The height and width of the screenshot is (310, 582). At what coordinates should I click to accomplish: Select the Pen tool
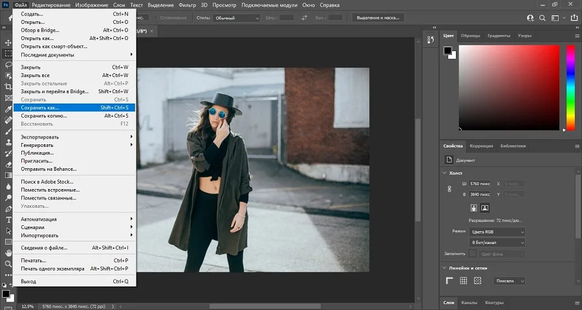tap(8, 208)
